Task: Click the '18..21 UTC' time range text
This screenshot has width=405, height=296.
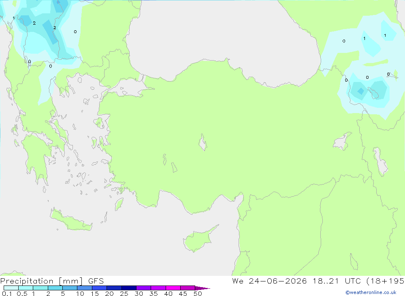Action: point(337,281)
